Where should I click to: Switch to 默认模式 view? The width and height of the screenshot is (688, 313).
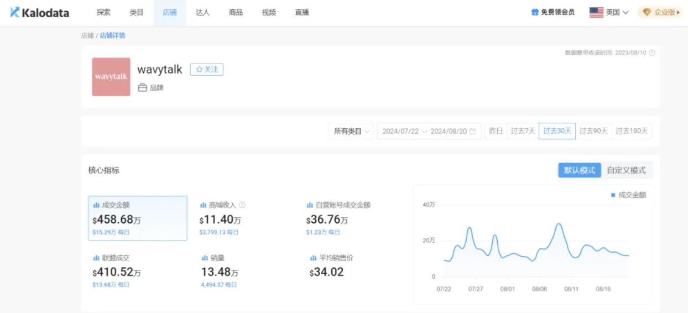coord(579,170)
